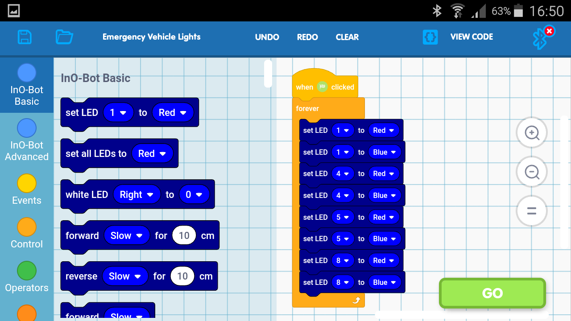Open Slow speed dropdown in reverse block
This screenshot has height=321, width=571.
[125, 276]
